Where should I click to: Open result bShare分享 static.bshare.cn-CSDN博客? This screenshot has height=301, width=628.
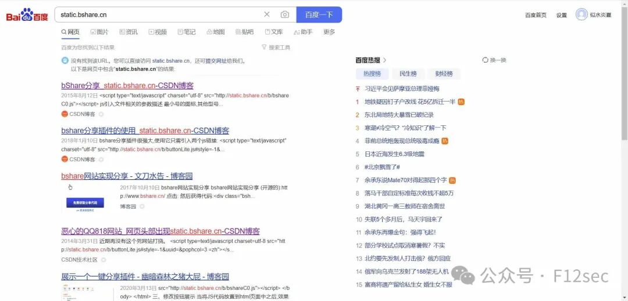127,85
